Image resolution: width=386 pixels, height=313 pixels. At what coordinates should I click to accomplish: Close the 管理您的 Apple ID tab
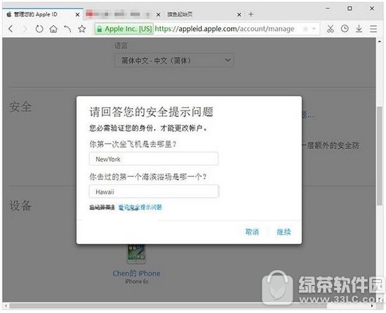coord(77,15)
